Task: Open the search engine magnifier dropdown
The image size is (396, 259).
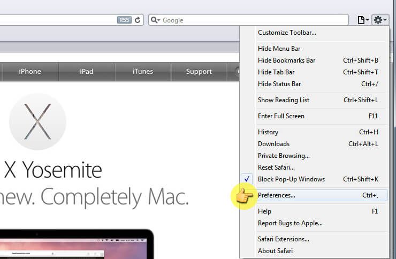Action: tap(155, 20)
